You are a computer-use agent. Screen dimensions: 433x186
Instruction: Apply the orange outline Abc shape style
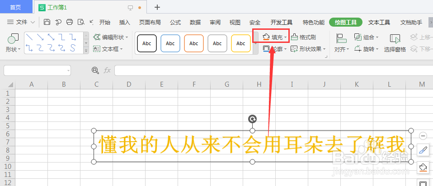coord(194,43)
